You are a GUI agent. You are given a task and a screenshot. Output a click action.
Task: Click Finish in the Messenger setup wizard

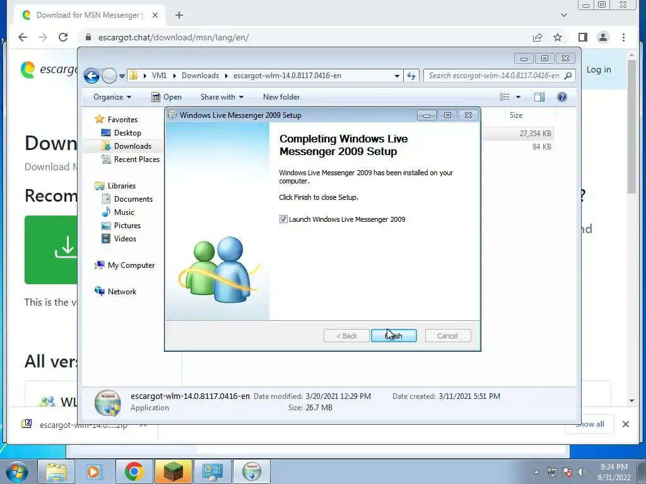click(x=394, y=336)
